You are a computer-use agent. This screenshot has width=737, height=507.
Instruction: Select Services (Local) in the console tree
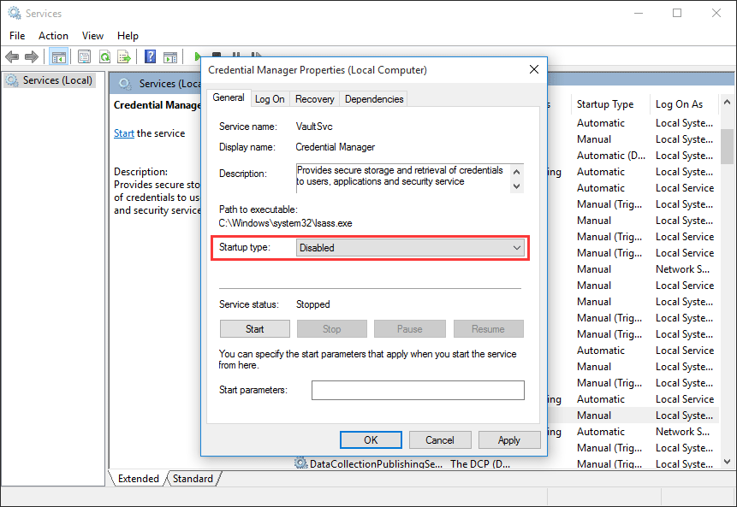pyautogui.click(x=57, y=80)
